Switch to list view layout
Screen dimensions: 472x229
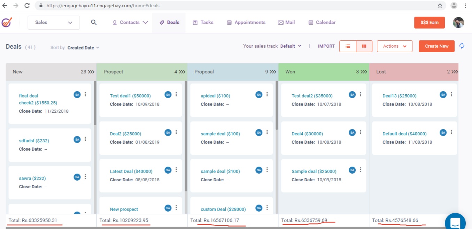click(348, 46)
